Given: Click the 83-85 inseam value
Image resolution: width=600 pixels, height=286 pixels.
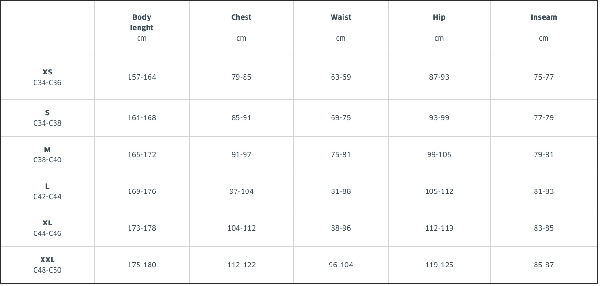Looking at the screenshot, I should point(544,228).
